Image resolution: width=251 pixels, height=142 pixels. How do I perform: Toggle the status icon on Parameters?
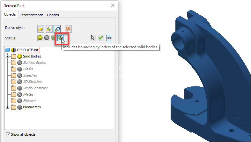pyautogui.click(x=19, y=107)
